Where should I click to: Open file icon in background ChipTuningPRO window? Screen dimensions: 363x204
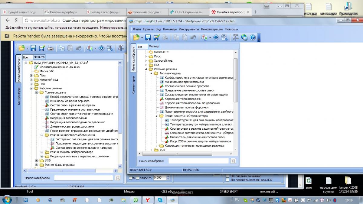click(x=21, y=48)
